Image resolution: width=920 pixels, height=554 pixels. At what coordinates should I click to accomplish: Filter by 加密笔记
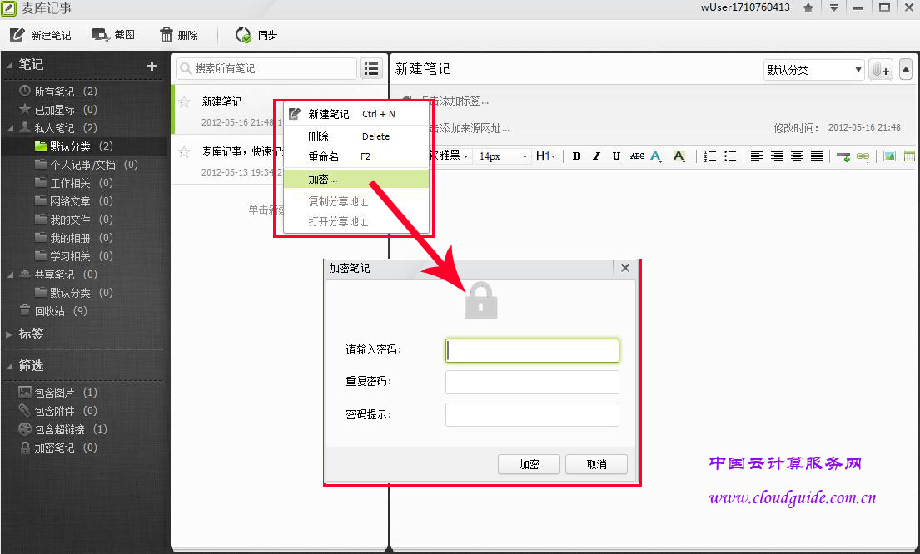click(x=58, y=448)
